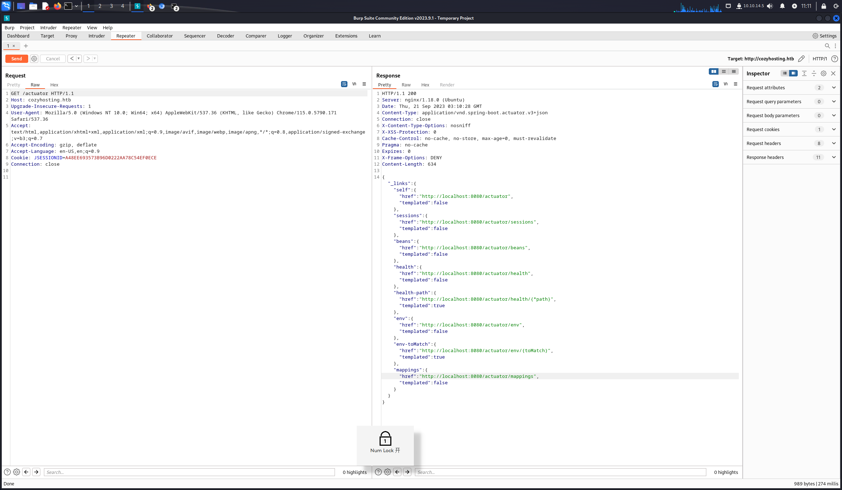
Task: Jump to next response search match
Action: pyautogui.click(x=407, y=472)
